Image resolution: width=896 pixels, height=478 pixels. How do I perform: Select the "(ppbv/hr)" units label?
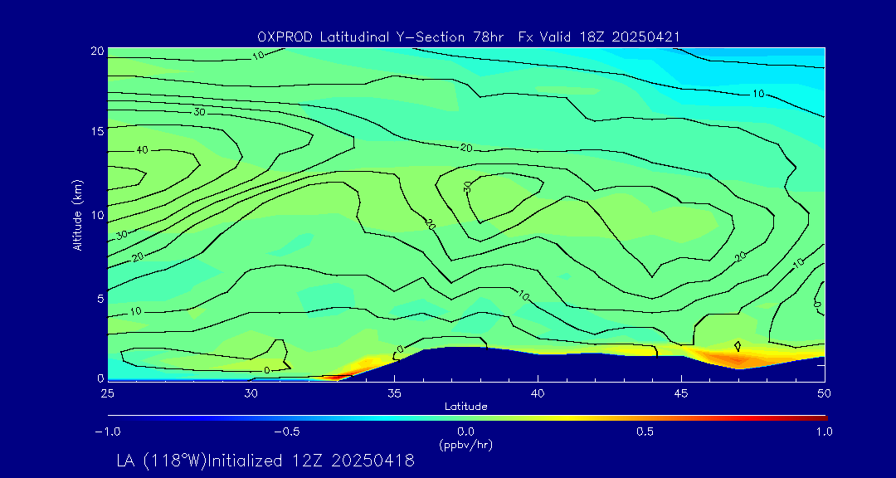click(466, 445)
